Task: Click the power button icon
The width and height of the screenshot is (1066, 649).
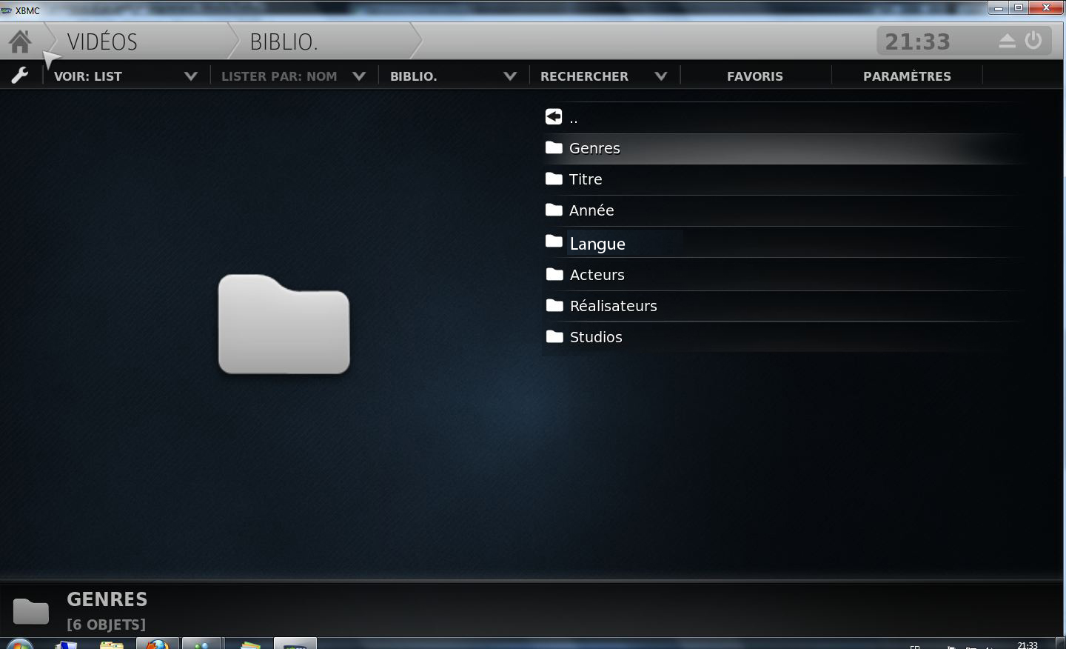Action: pyautogui.click(x=1033, y=41)
